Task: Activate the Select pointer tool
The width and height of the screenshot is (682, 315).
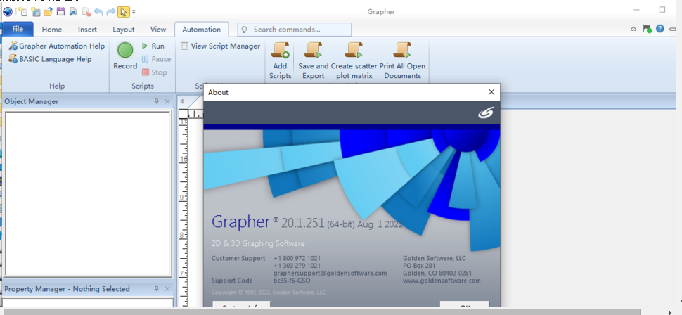Action: (124, 12)
